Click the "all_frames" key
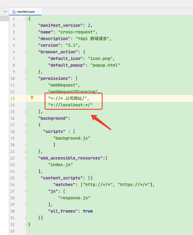 pos(63,211)
